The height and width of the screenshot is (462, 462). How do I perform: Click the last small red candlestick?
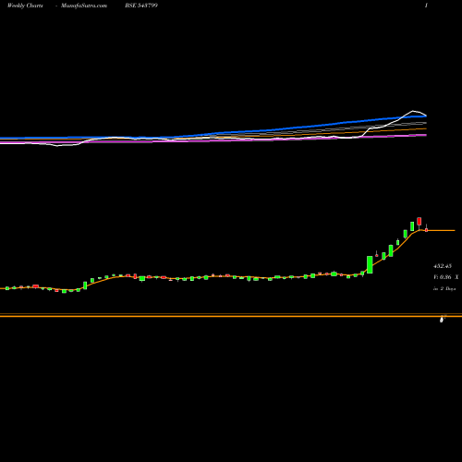point(426,229)
